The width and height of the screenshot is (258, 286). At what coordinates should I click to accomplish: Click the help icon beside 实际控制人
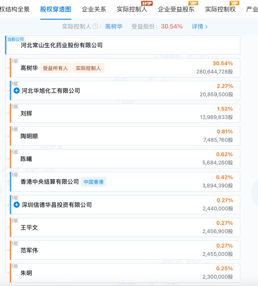tap(95, 27)
